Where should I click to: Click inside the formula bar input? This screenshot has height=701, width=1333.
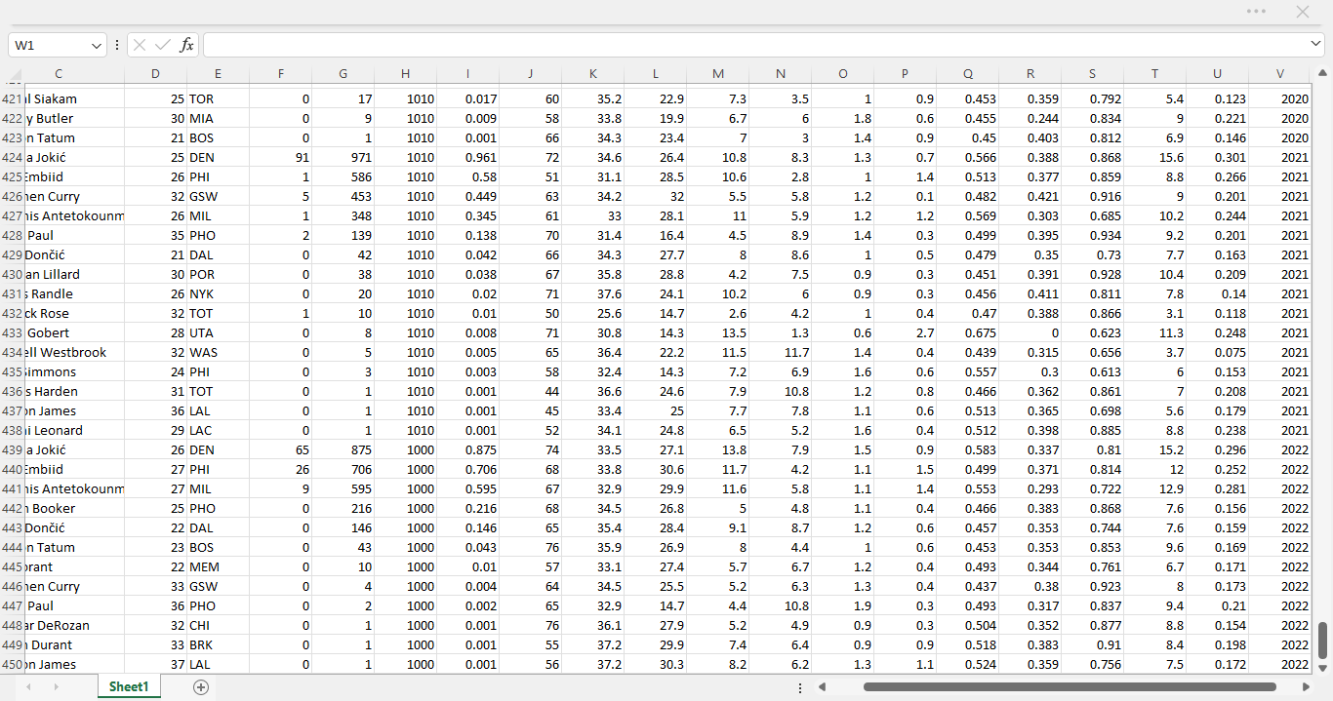click(x=756, y=45)
